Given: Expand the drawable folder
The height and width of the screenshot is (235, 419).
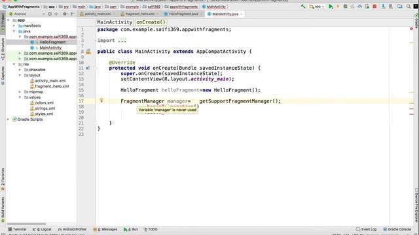Looking at the screenshot, I should pyautogui.click(x=20, y=70).
